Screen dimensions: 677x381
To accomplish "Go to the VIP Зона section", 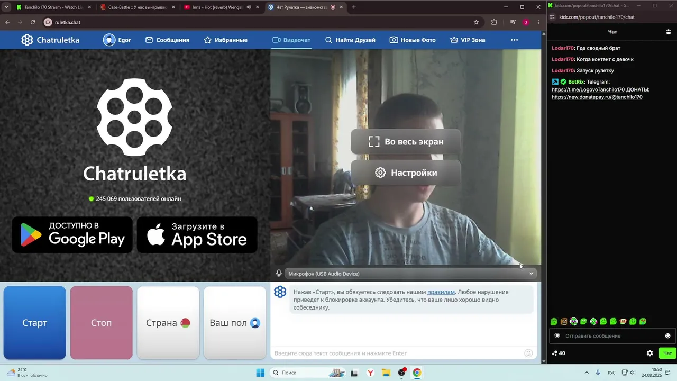I will pyautogui.click(x=468, y=40).
